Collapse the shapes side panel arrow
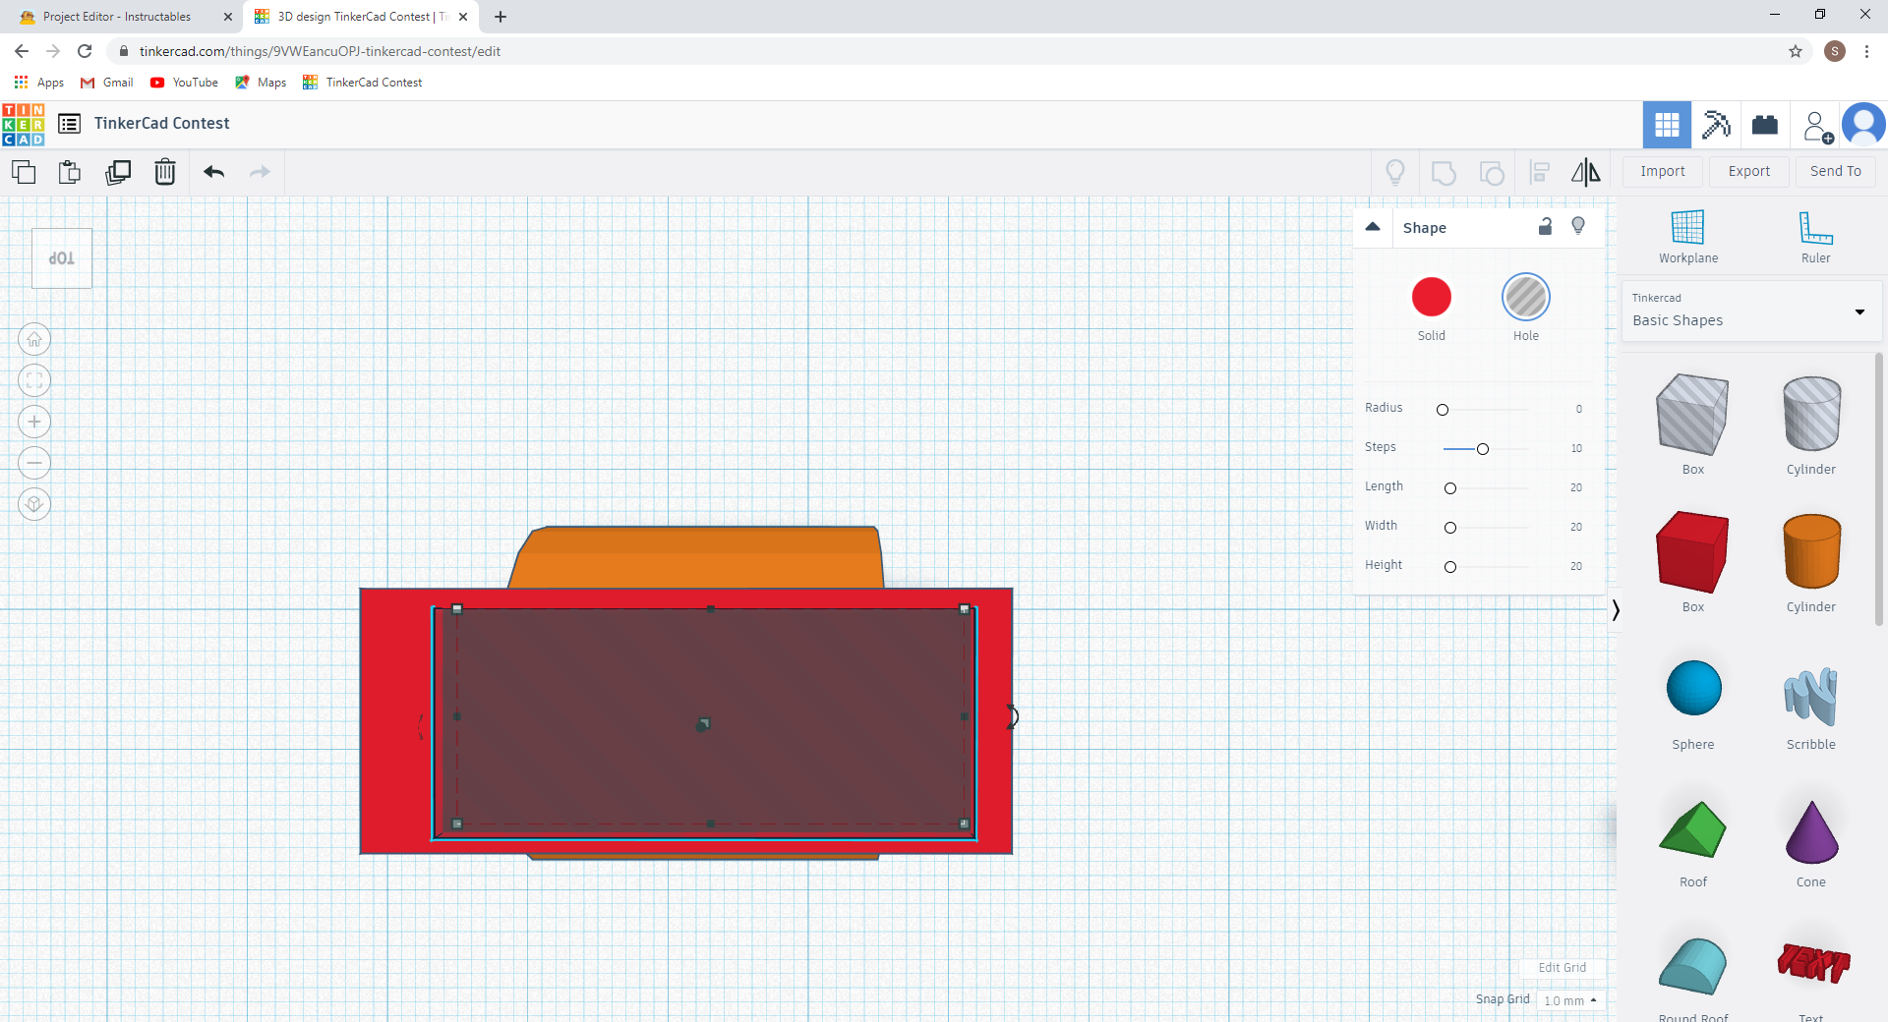This screenshot has height=1022, width=1888. click(1615, 610)
